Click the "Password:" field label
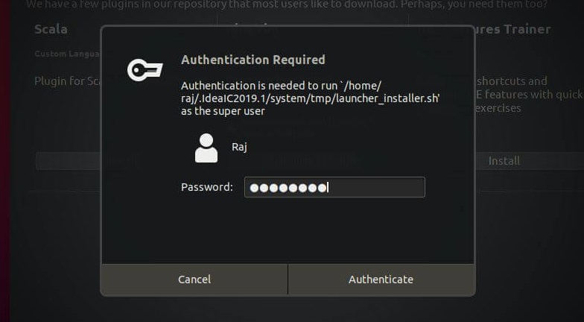The width and height of the screenshot is (584, 322). [207, 187]
